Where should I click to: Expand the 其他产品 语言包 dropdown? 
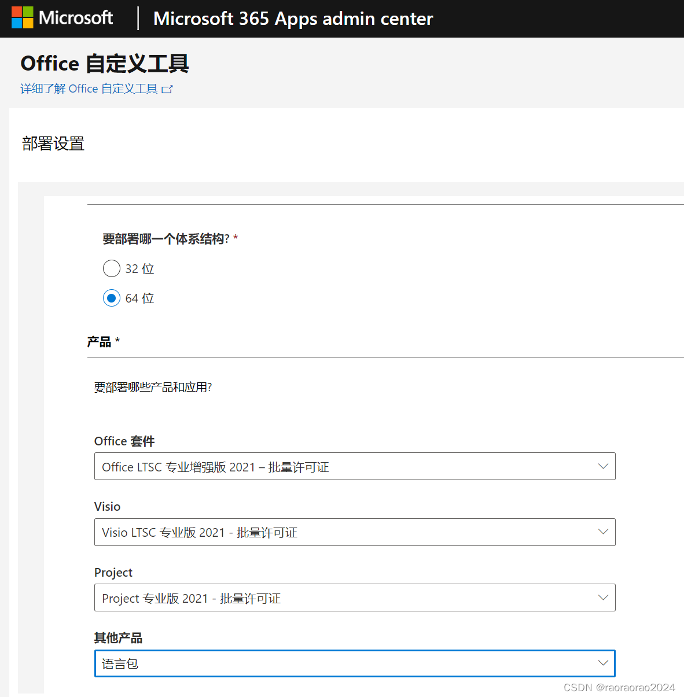click(355, 663)
